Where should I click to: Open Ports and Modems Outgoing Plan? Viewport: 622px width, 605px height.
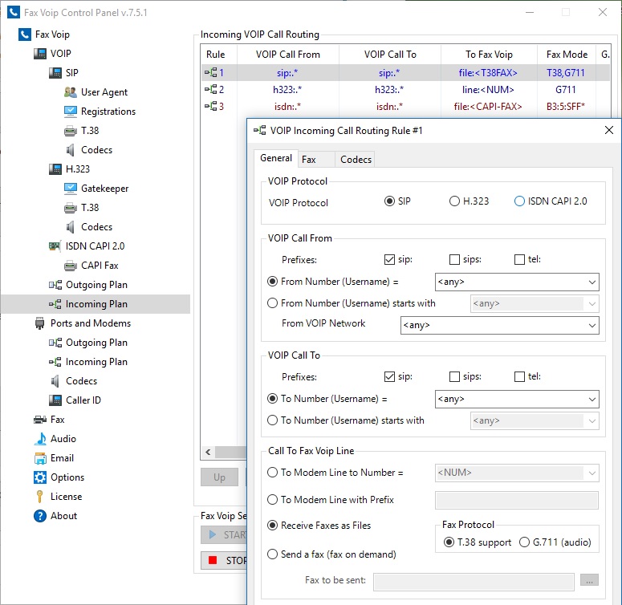(x=96, y=343)
